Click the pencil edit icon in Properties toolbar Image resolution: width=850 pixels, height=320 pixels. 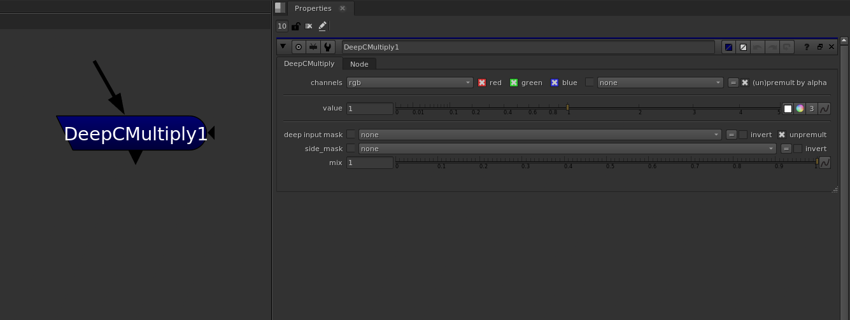click(x=322, y=26)
